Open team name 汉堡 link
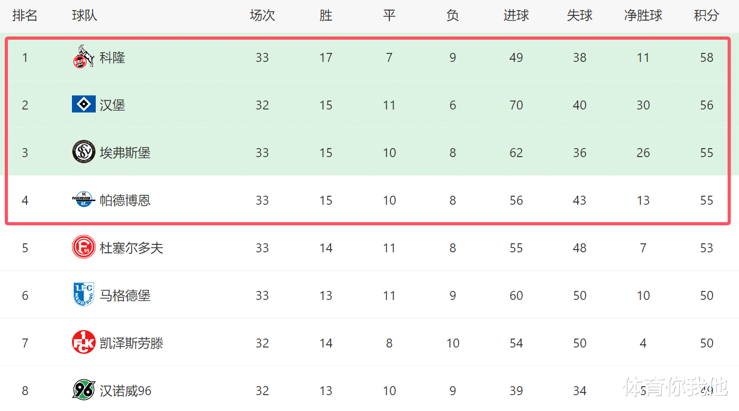739x411 pixels. 113,105
